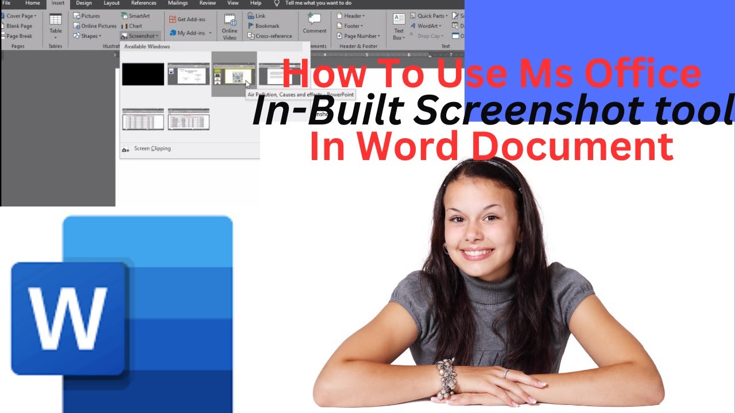The height and width of the screenshot is (413, 735).
Task: Select the highlighted PowerPoint window thumbnail
Action: [234, 74]
